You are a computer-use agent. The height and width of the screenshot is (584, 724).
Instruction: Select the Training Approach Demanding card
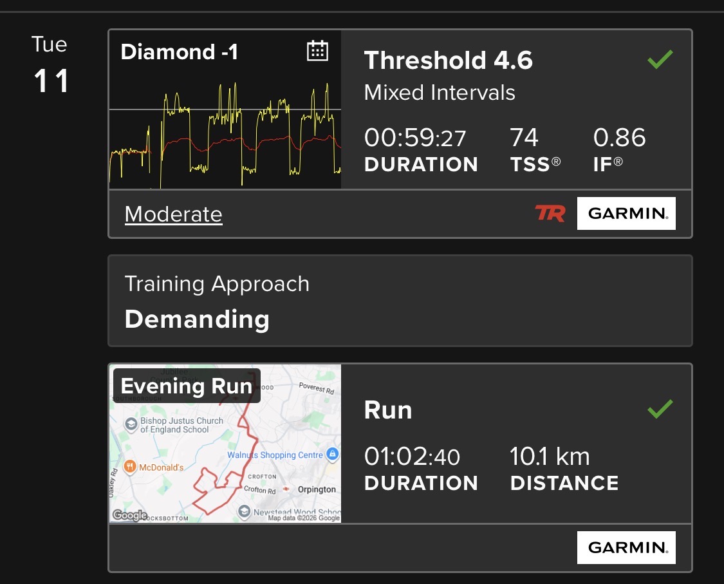400,301
